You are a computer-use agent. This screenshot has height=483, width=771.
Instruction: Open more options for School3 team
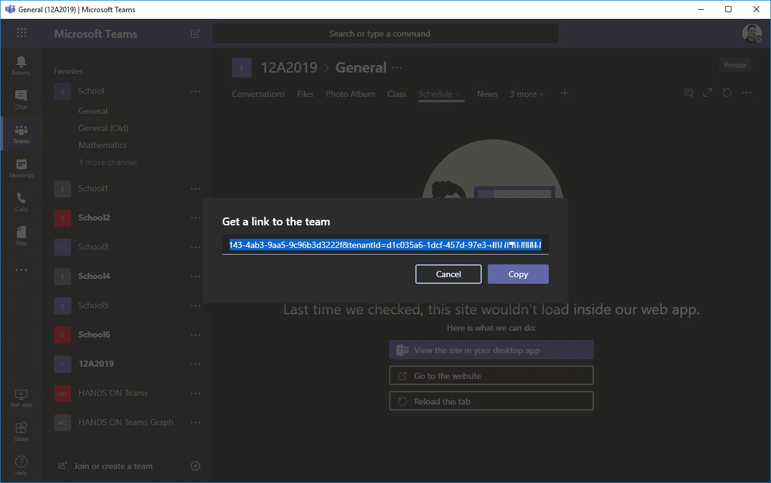pos(195,247)
